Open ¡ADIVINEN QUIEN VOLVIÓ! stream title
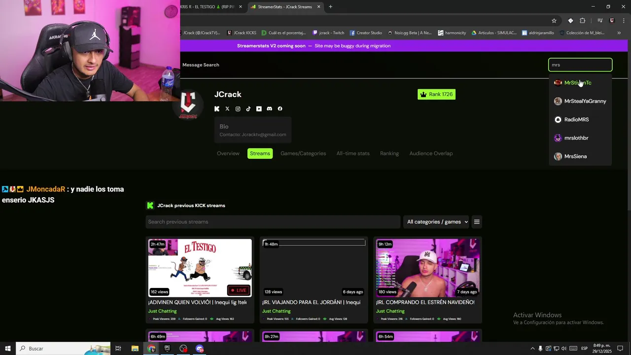The width and height of the screenshot is (631, 355). (x=197, y=302)
